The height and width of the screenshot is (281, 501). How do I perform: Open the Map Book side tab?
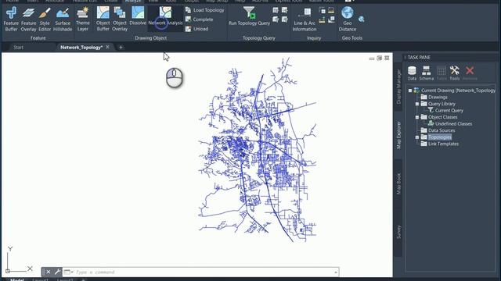point(398,183)
